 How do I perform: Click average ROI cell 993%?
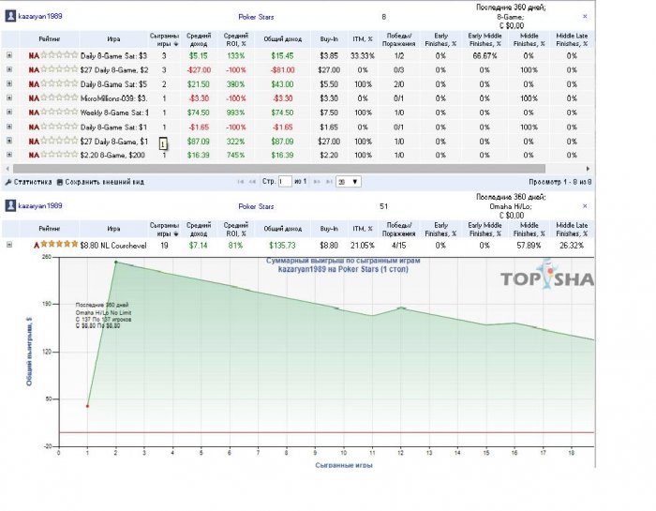(235, 113)
